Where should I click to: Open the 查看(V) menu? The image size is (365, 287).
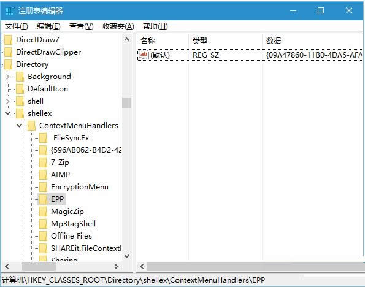(x=81, y=26)
